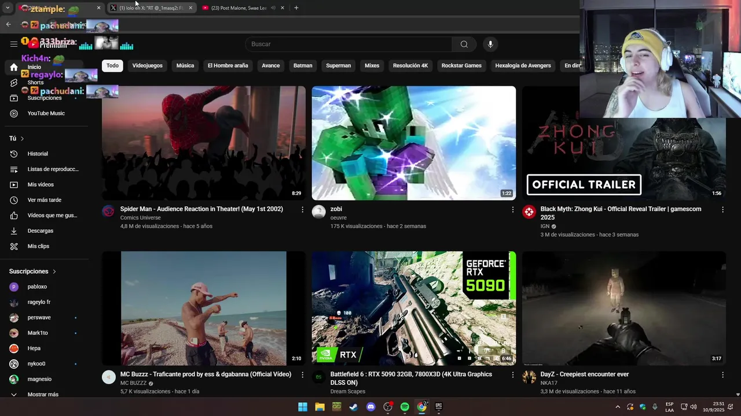This screenshot has width=741, height=416.
Task: Open Comics Universe channel avatar
Action: (109, 211)
